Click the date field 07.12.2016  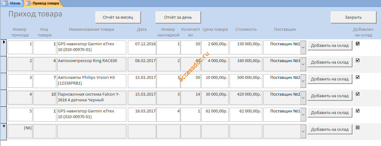click(142, 48)
